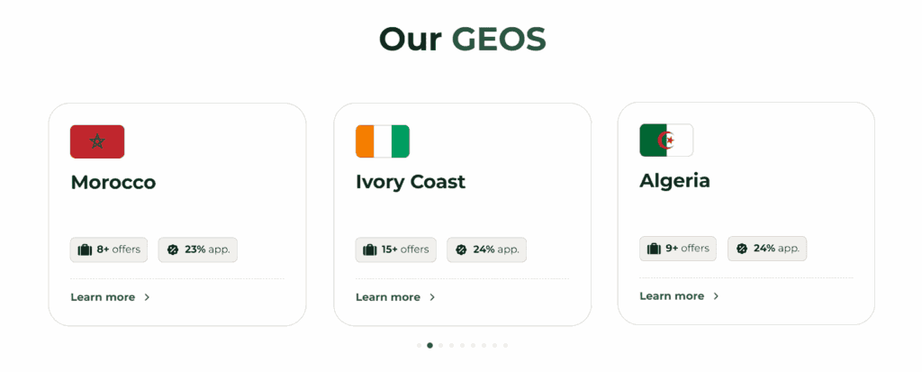Select the first carousel pagination dot

click(420, 345)
